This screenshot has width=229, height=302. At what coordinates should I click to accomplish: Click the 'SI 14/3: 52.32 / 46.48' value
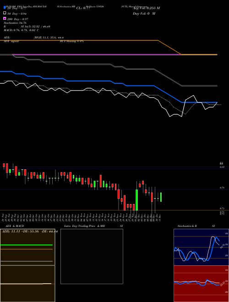(35, 27)
